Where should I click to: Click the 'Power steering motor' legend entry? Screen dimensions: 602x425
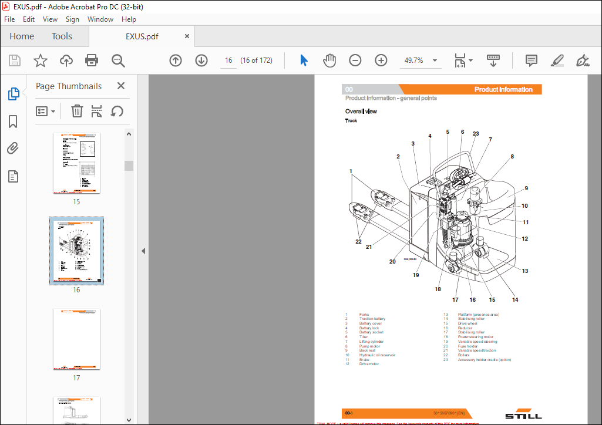[x=475, y=337]
